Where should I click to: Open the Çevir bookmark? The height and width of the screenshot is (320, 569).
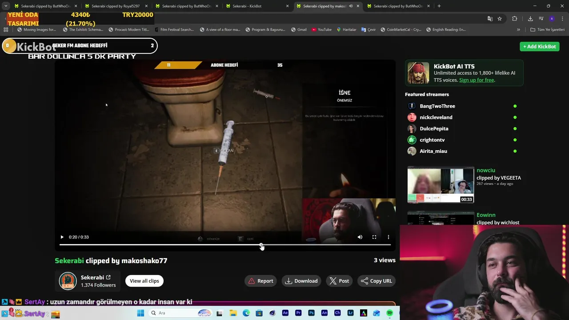tap(369, 30)
